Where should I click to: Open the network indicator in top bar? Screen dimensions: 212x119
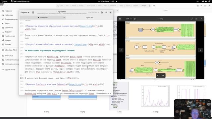click(x=203, y=1)
